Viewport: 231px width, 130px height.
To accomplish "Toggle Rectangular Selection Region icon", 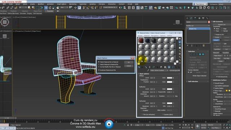I will (37, 8).
